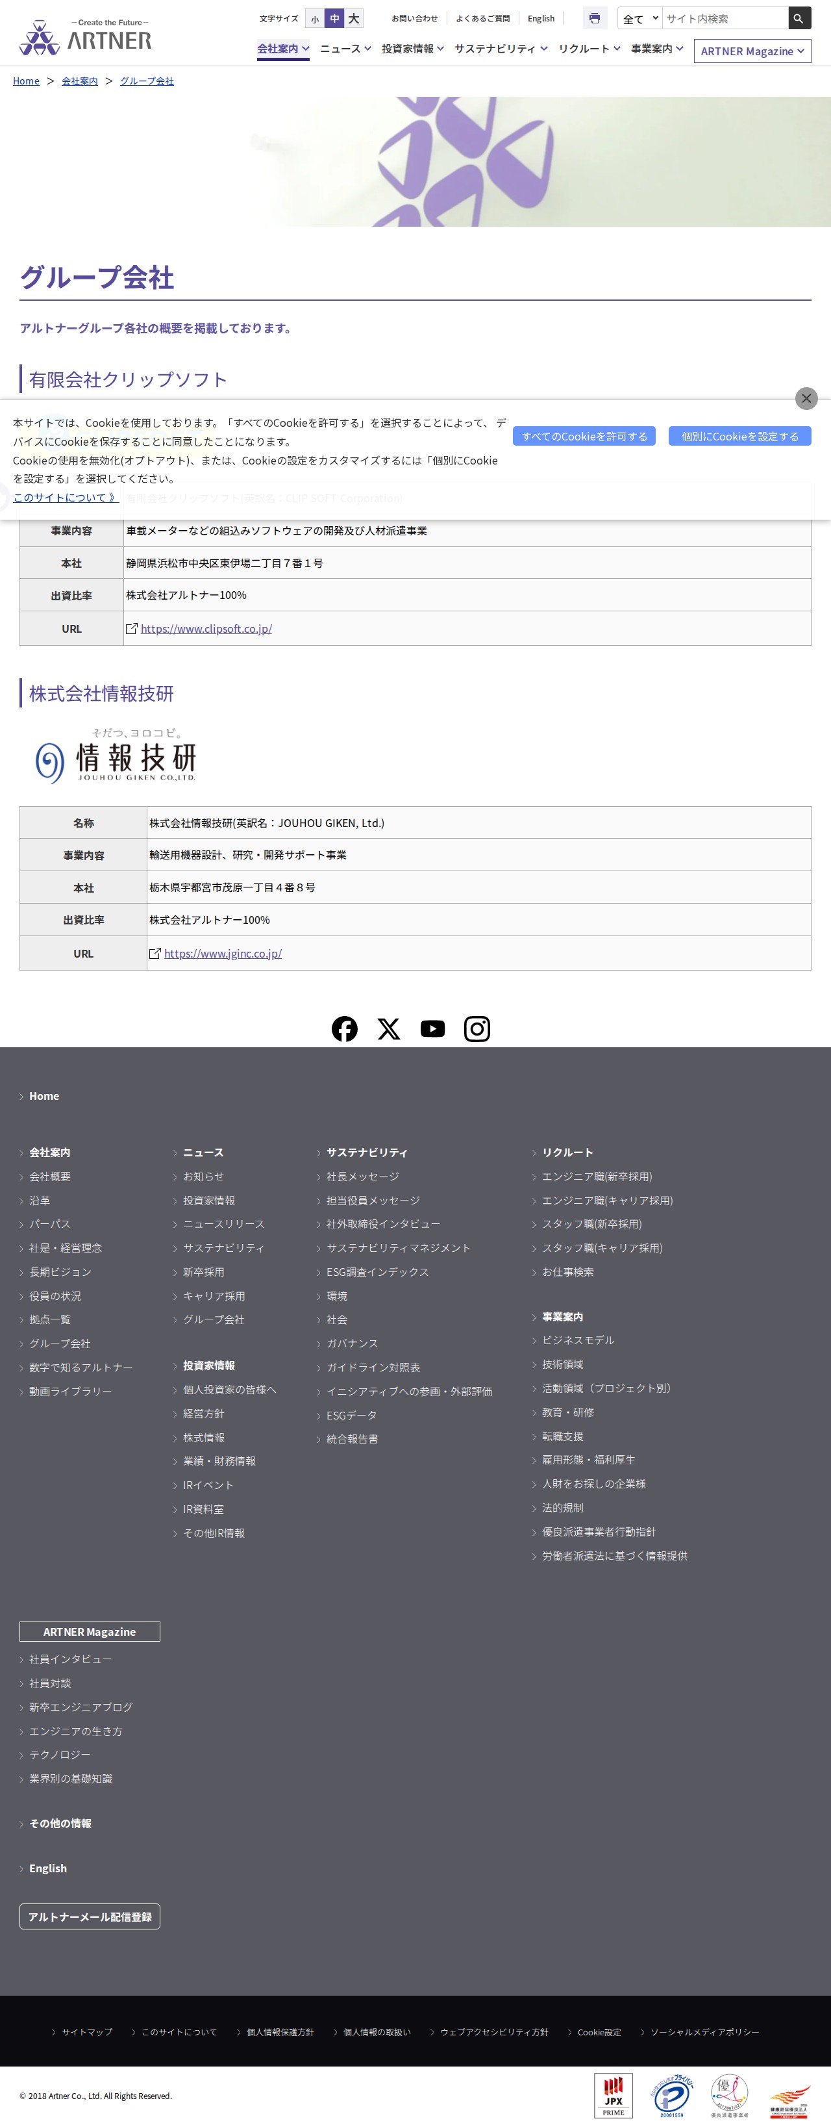Open footer 社長メッセージ link

[363, 1177]
